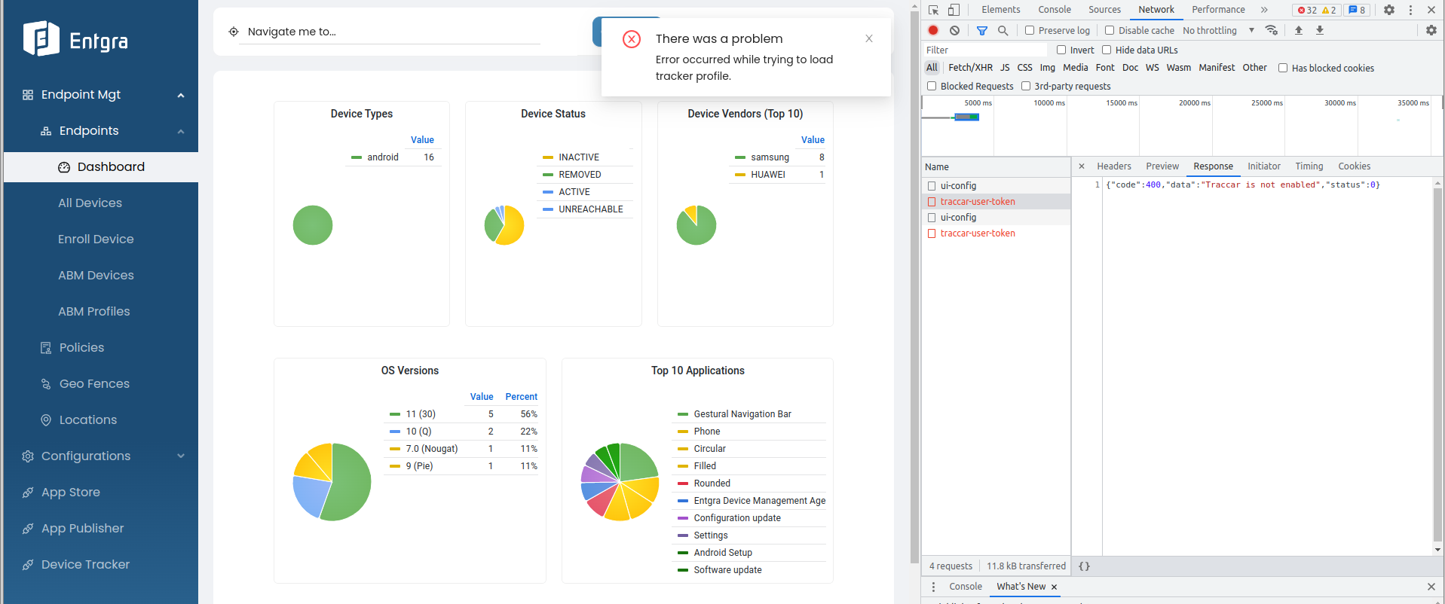Select the inspect element picker tool
Viewport: 1445px width, 604px height.
click(933, 10)
